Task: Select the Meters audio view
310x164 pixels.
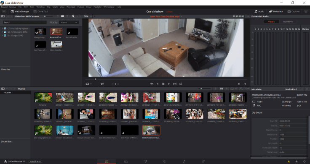Action: click(271, 22)
